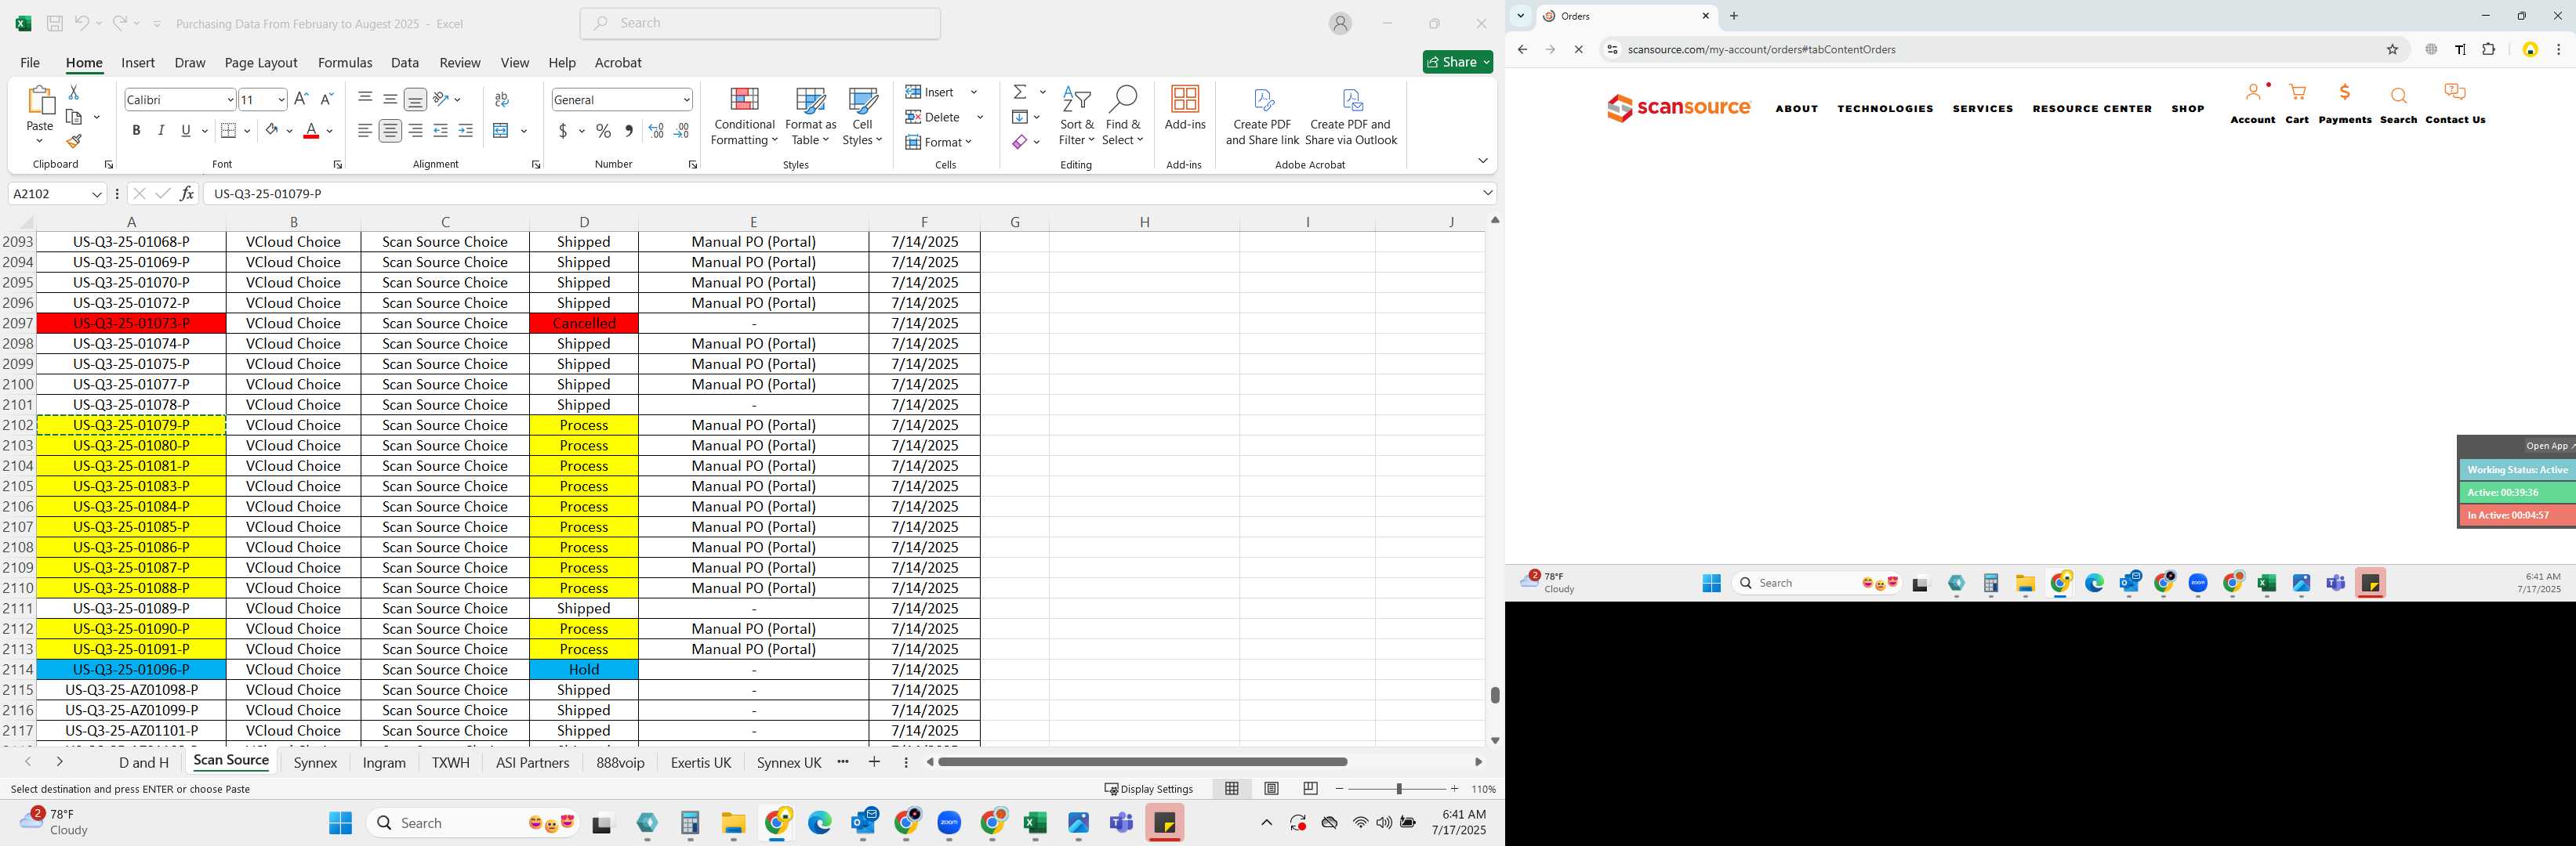Click the green Share button in Excel
The image size is (2576, 846).
[x=1458, y=62]
